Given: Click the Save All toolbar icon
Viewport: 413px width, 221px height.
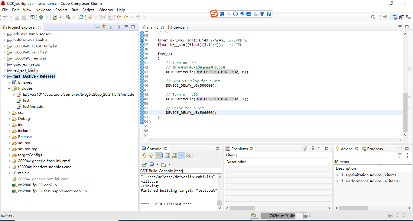Looking at the screenshot, I should tap(24, 17).
